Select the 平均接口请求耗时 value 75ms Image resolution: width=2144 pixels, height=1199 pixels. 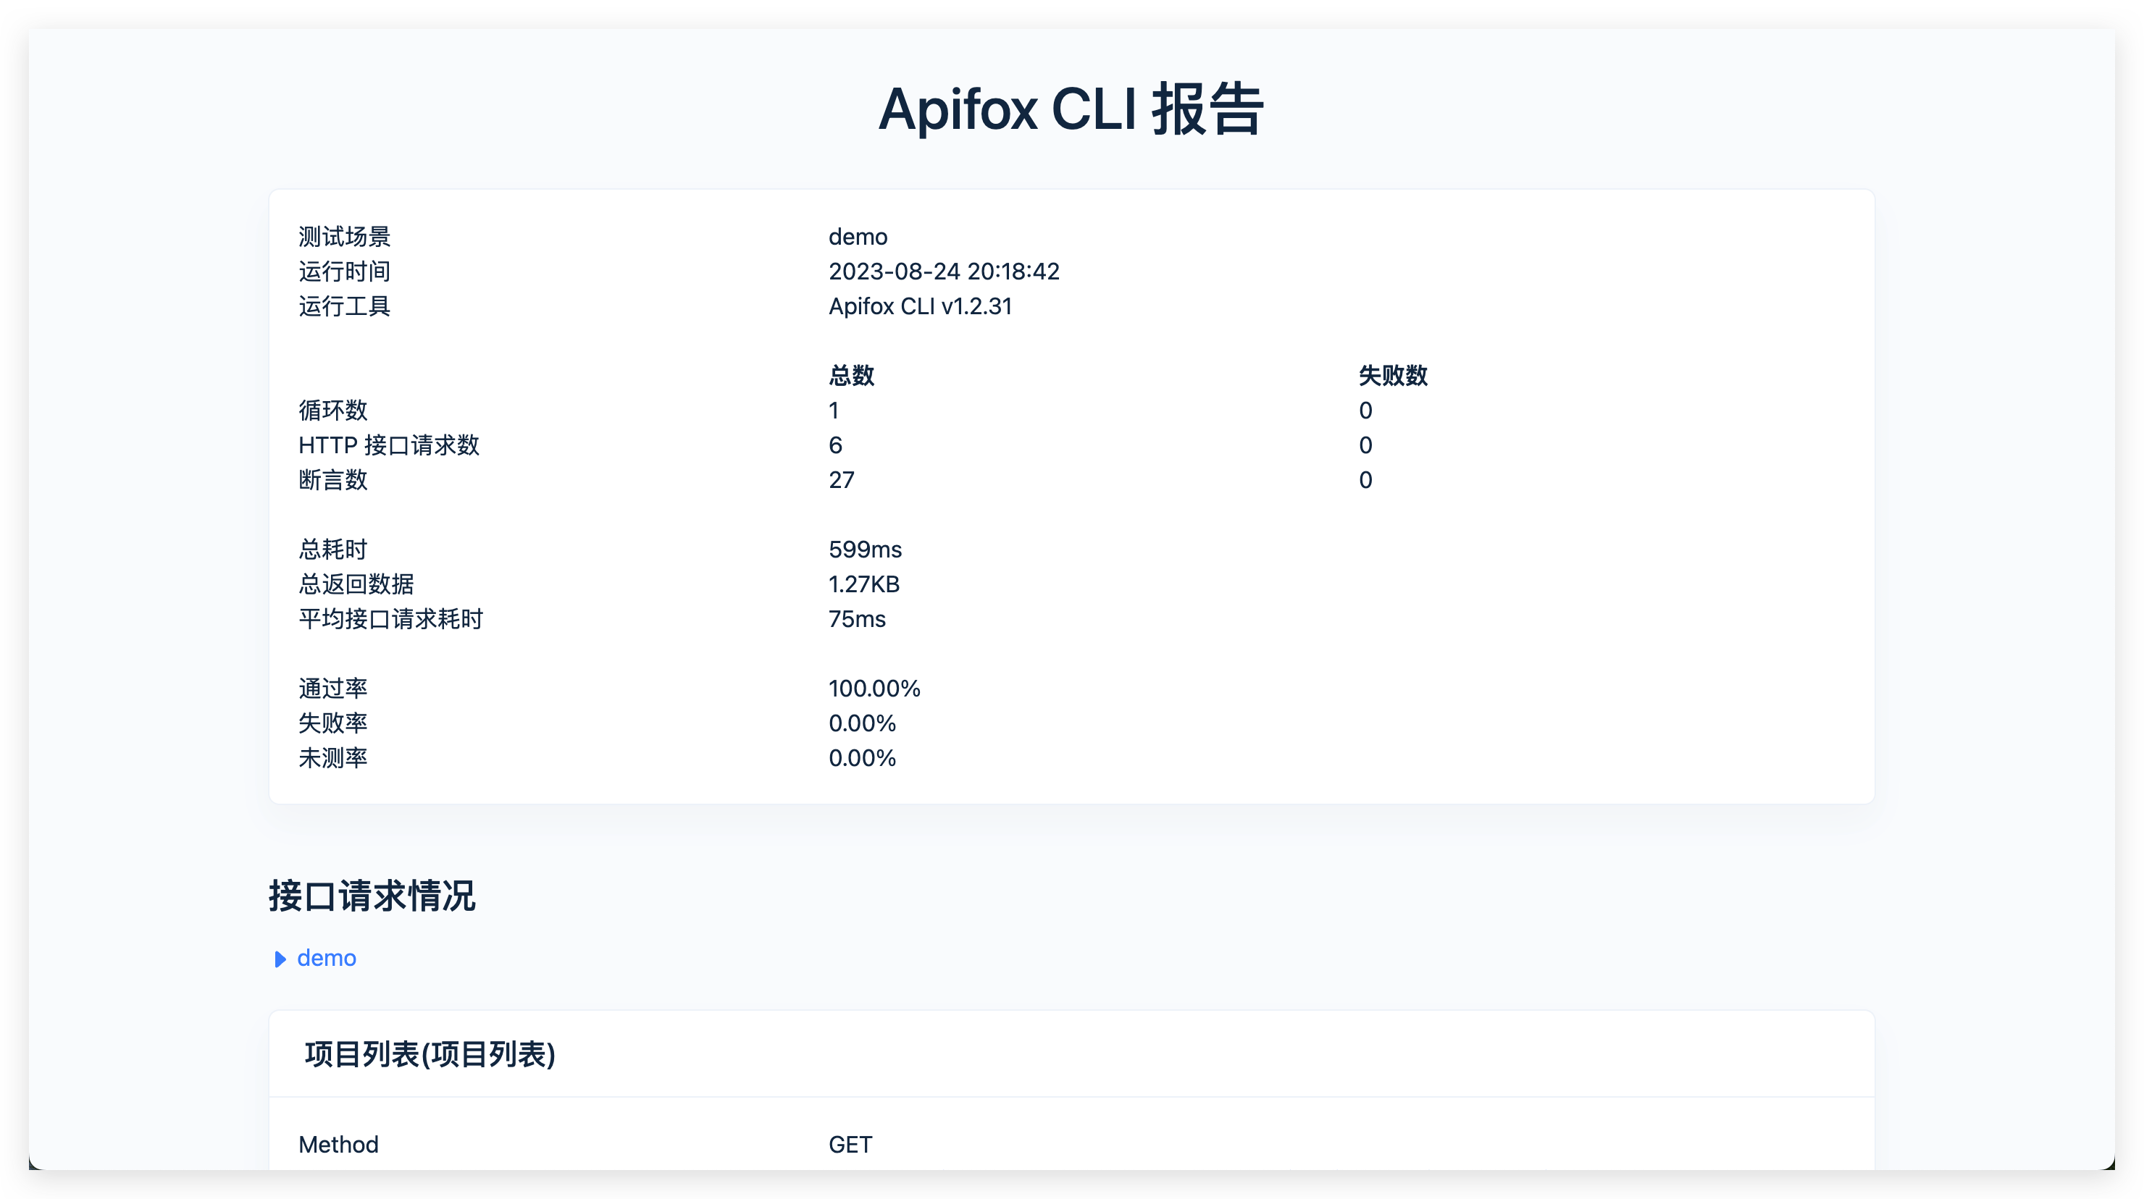[x=858, y=619]
